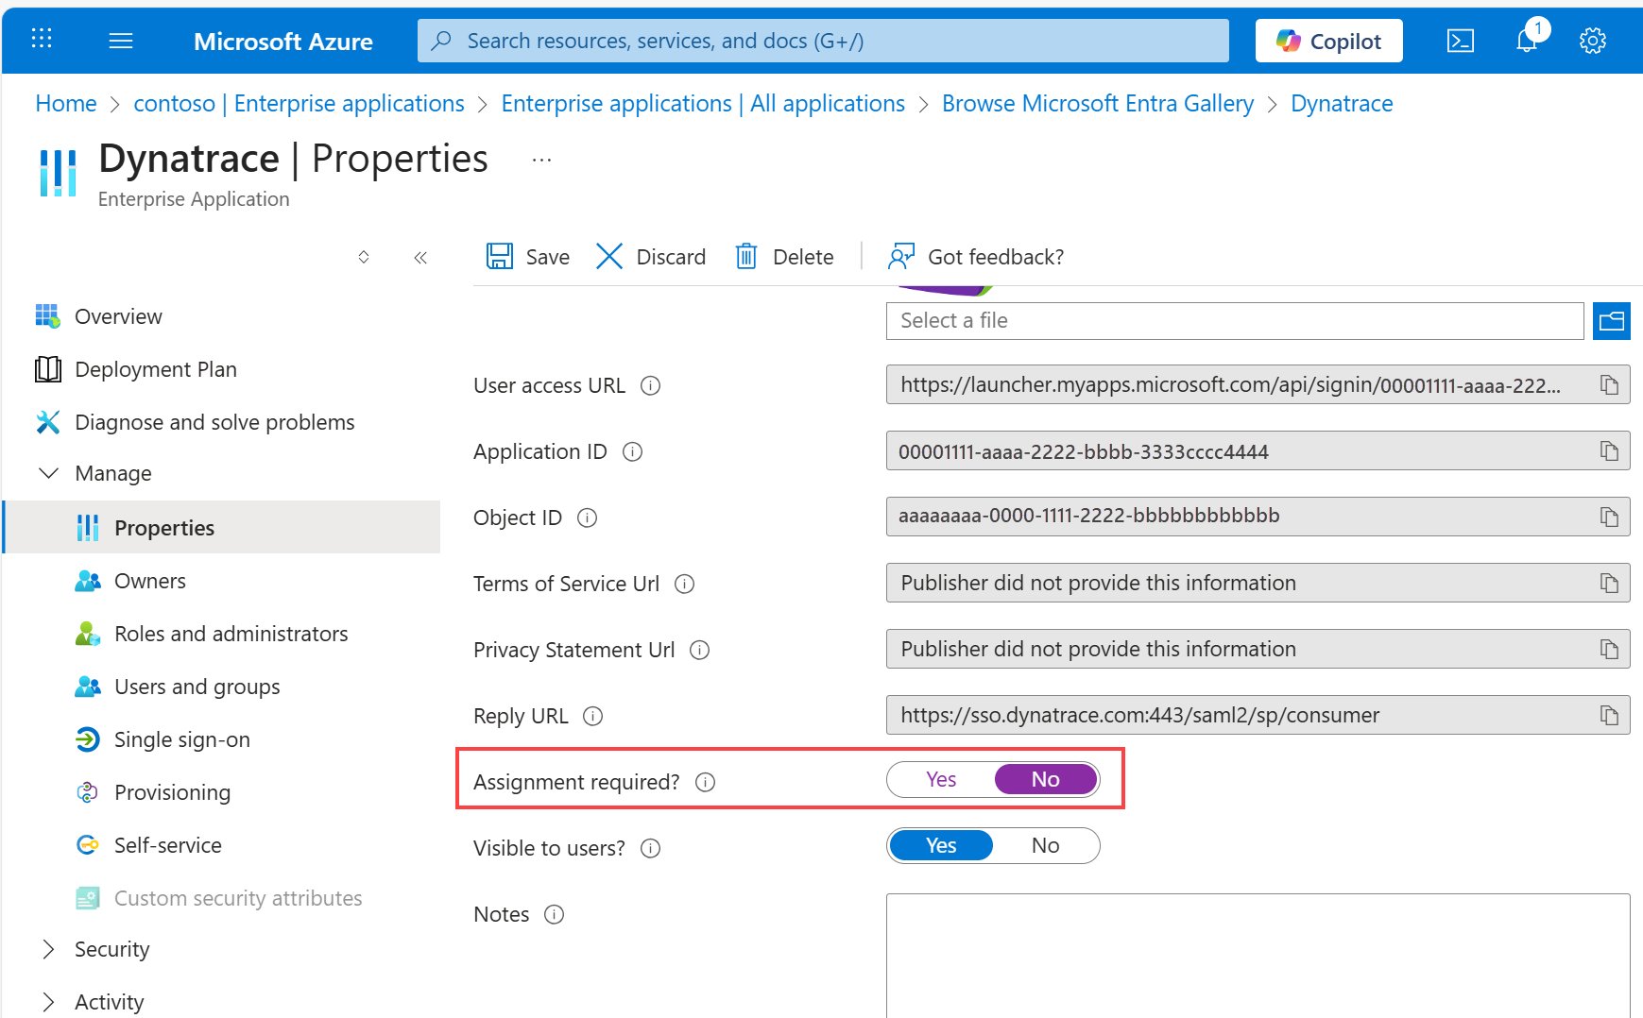Screen dimensions: 1643x1018
Task: Copy the User access URL
Action: (1609, 385)
